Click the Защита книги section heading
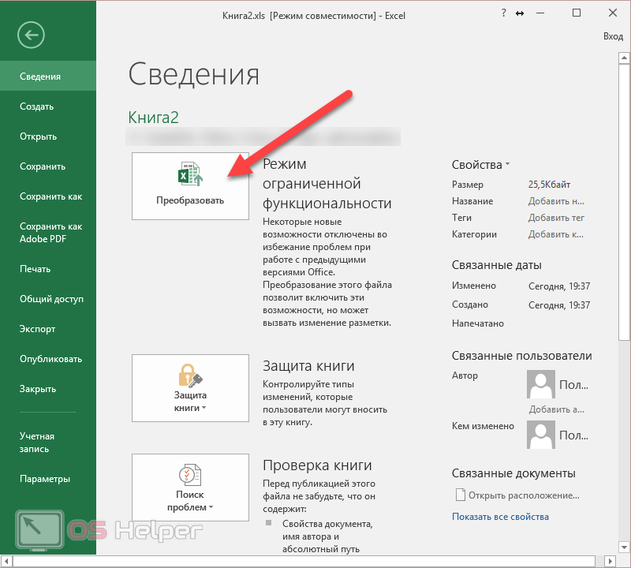The height and width of the screenshot is (568, 631). 308,365
